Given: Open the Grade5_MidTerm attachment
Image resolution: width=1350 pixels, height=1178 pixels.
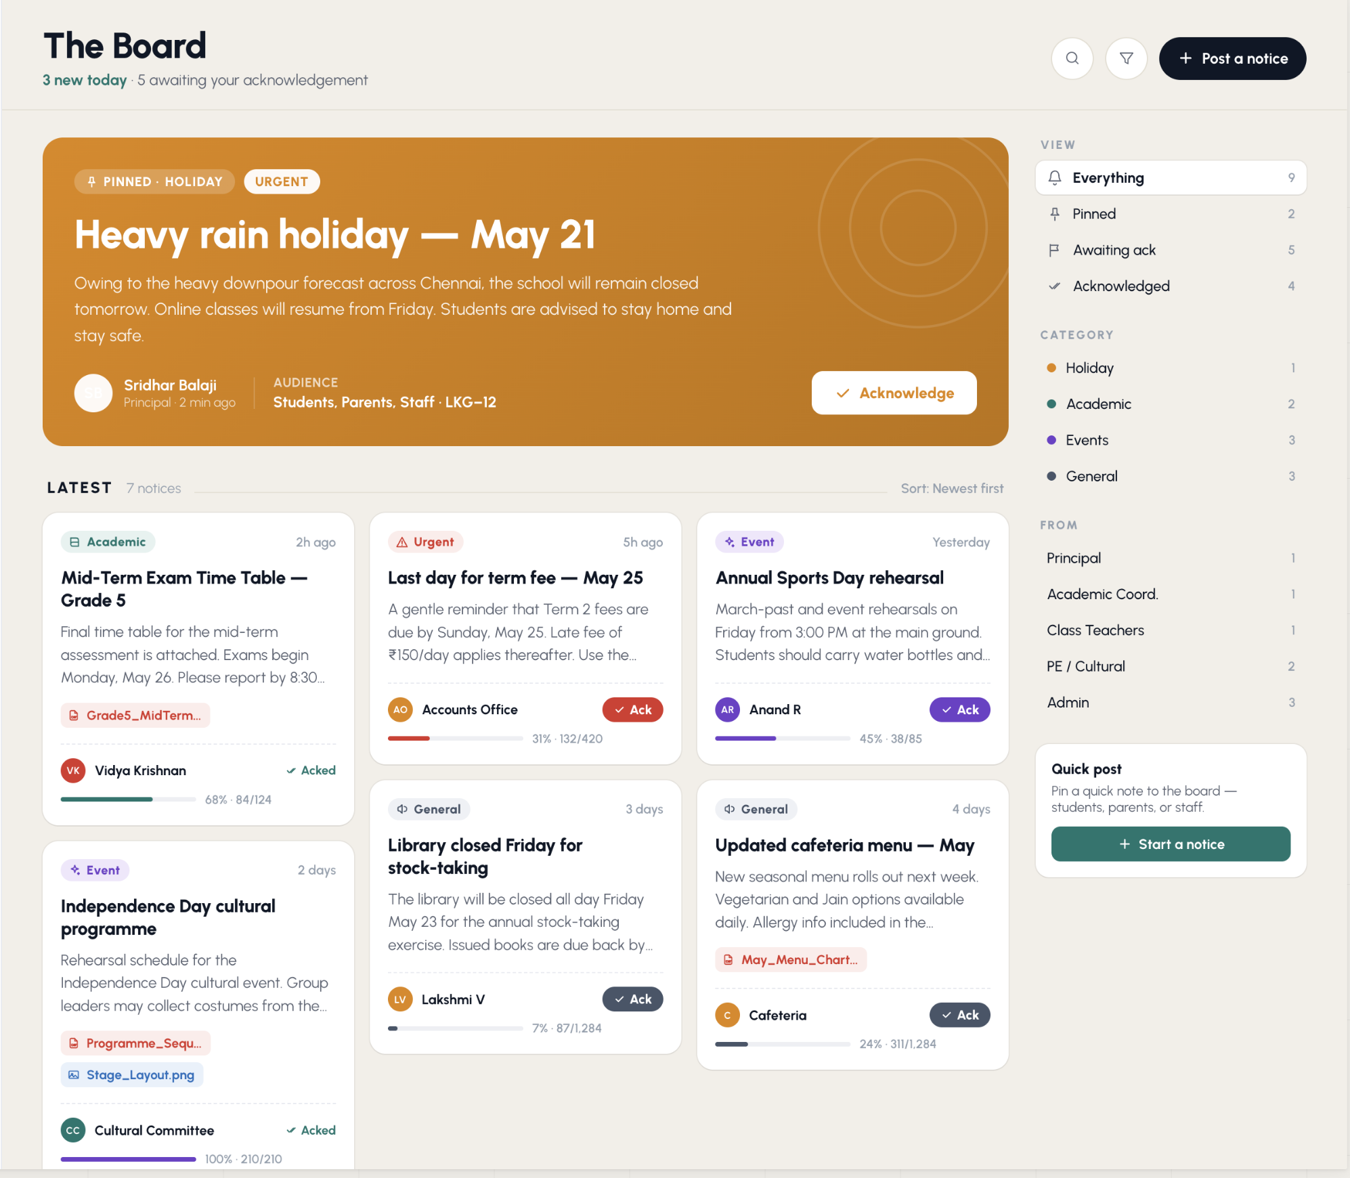Looking at the screenshot, I should pyautogui.click(x=135, y=716).
